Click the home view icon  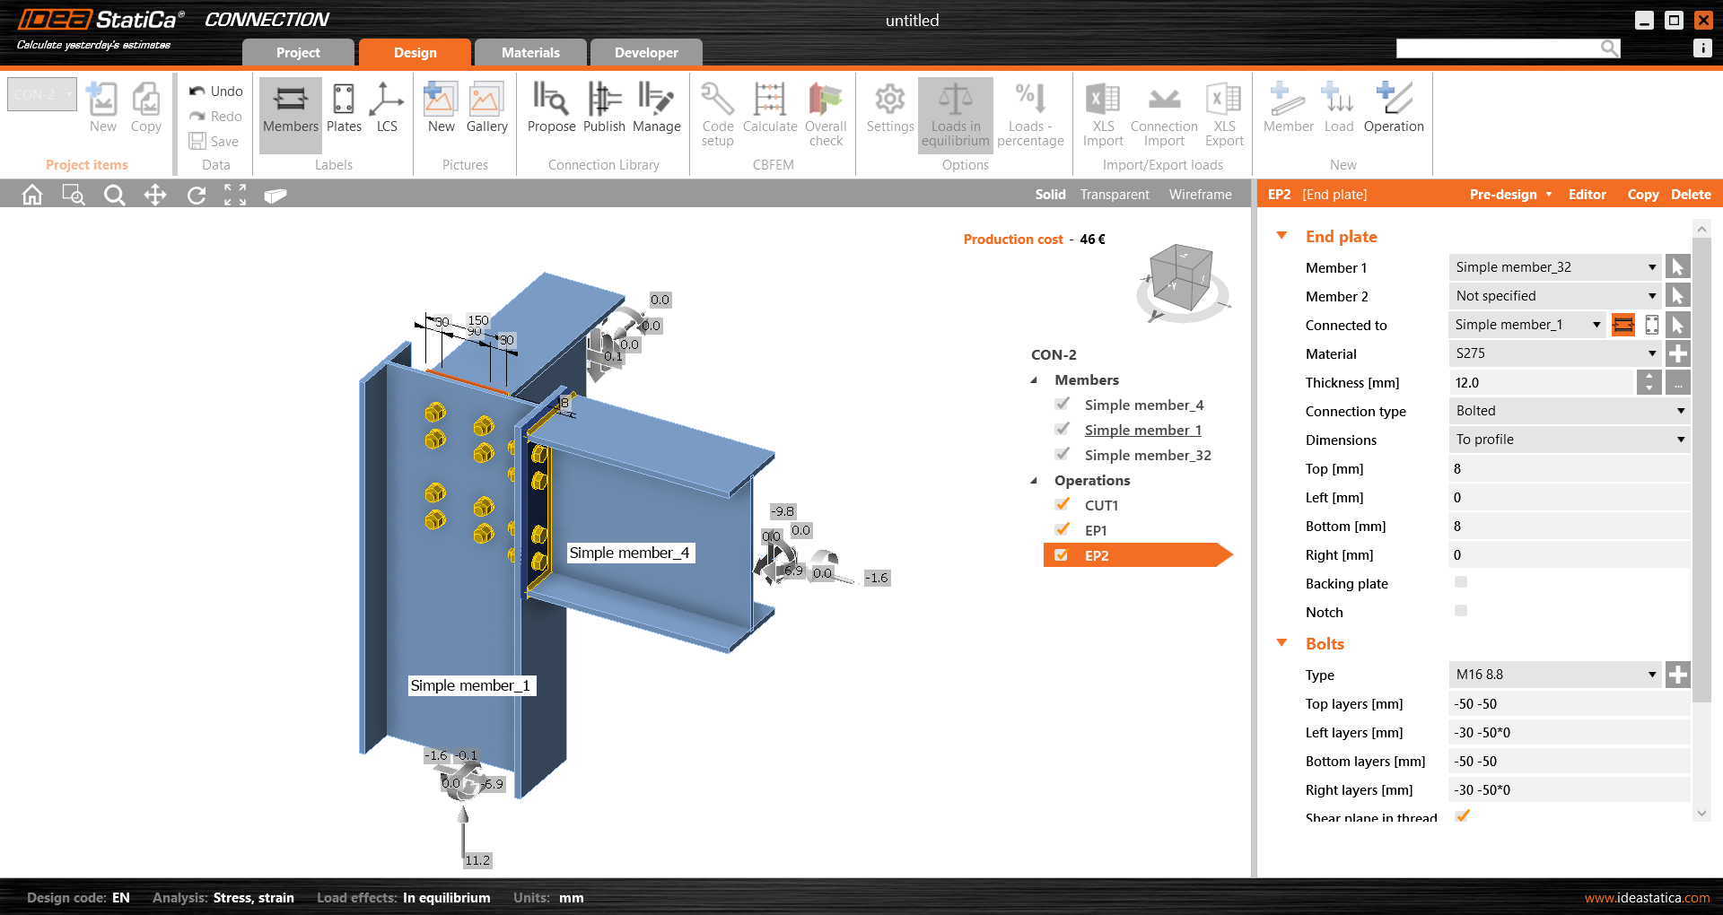click(x=32, y=195)
